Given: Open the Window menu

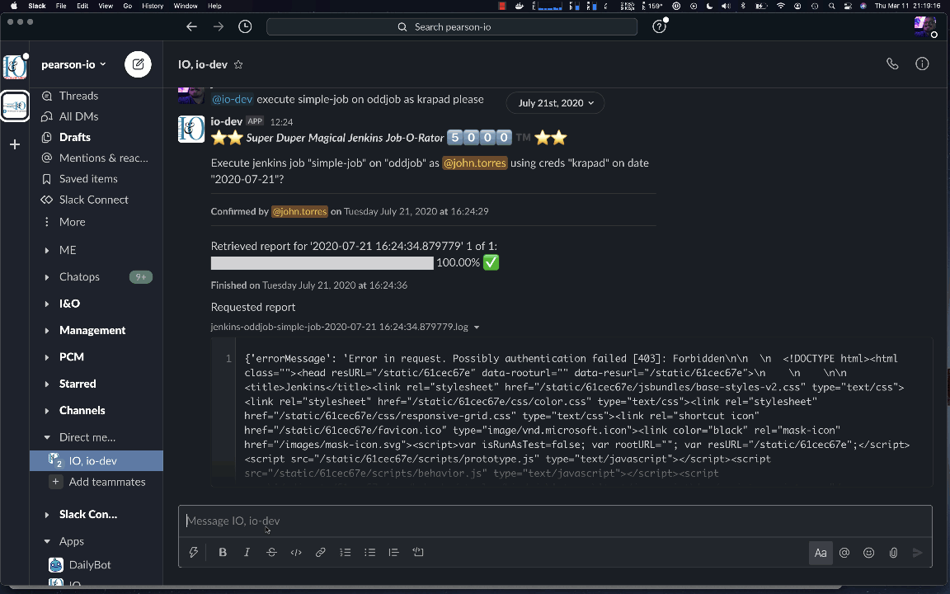Looking at the screenshot, I should tap(186, 6).
